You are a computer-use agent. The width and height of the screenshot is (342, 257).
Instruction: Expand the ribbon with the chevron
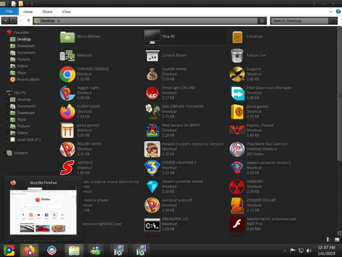331,12
